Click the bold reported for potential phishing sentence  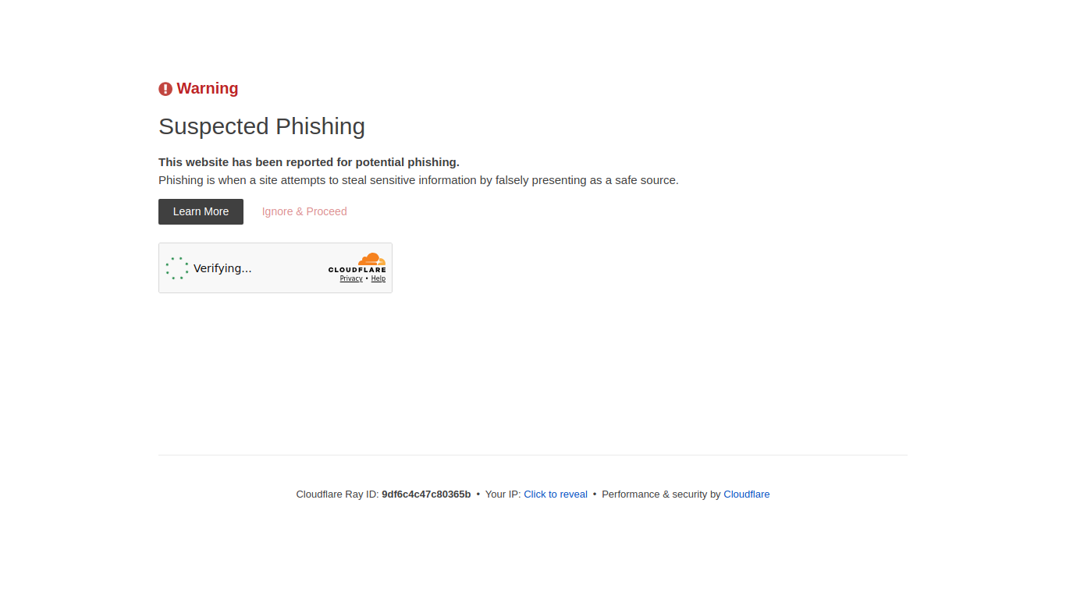coord(309,162)
